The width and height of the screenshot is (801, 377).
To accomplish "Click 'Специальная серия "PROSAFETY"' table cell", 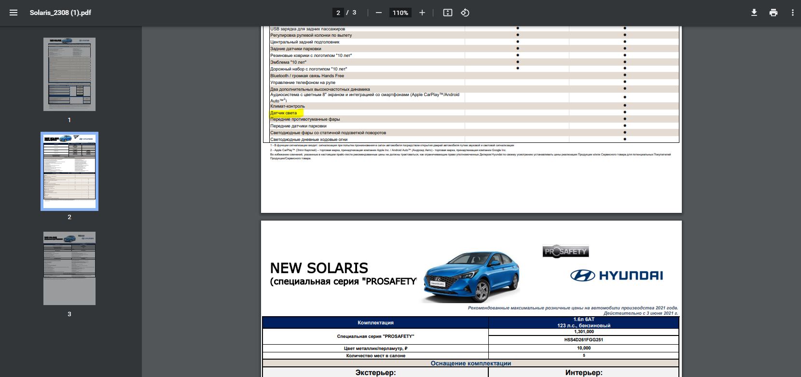I will point(375,336).
